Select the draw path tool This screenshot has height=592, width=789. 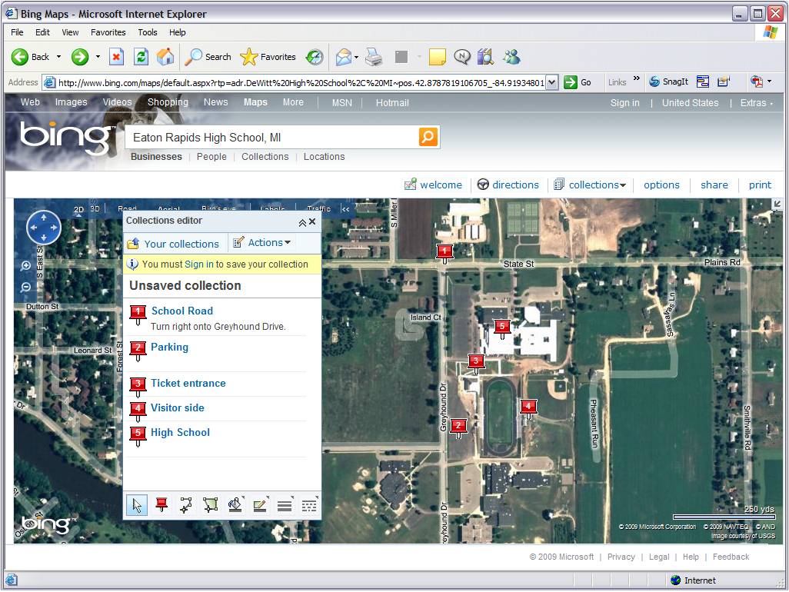(x=186, y=505)
